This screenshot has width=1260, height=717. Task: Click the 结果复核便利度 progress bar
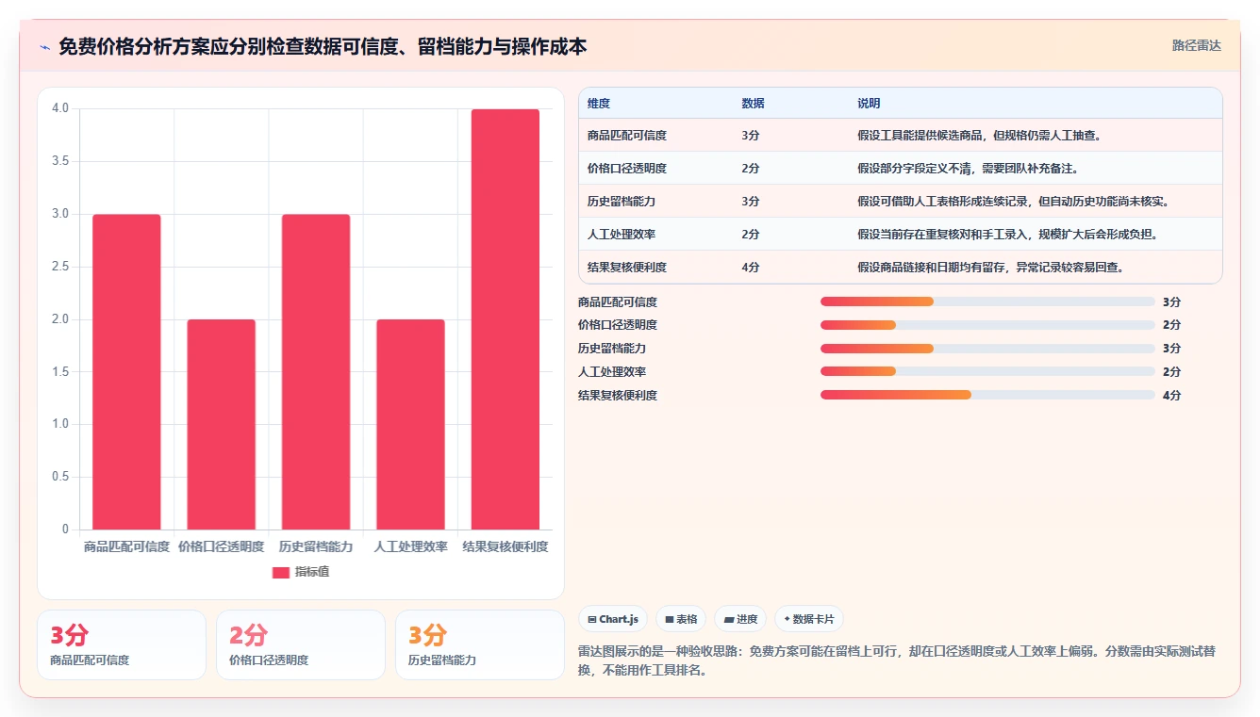coord(987,395)
